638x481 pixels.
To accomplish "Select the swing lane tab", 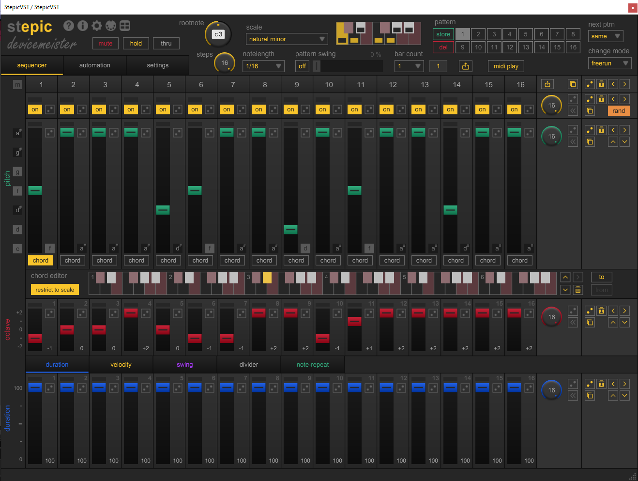I will 185,365.
